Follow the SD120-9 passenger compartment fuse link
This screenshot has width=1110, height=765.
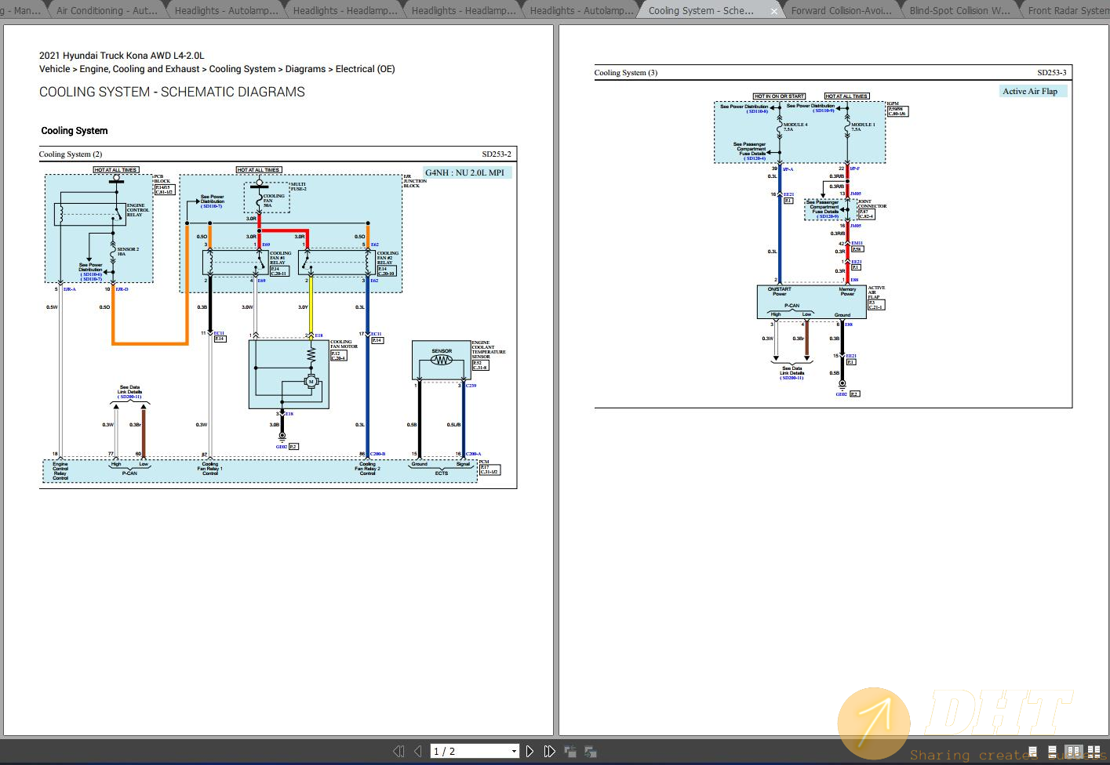[829, 216]
